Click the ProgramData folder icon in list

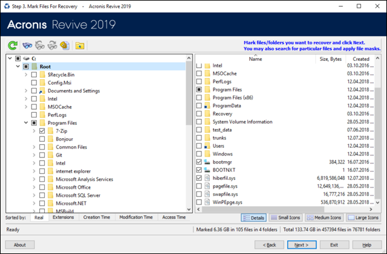pyautogui.click(x=207, y=106)
